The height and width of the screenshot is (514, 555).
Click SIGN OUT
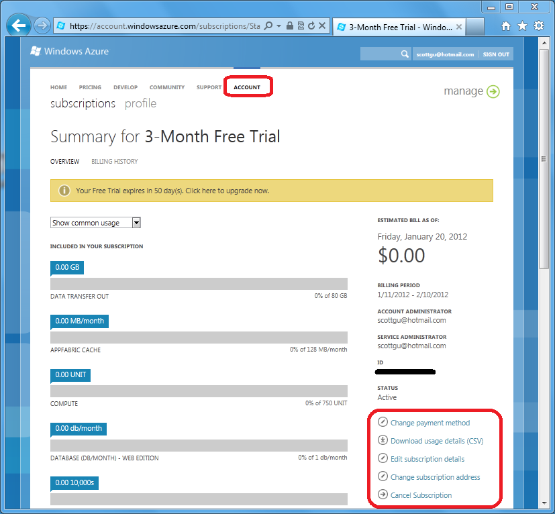pos(496,54)
